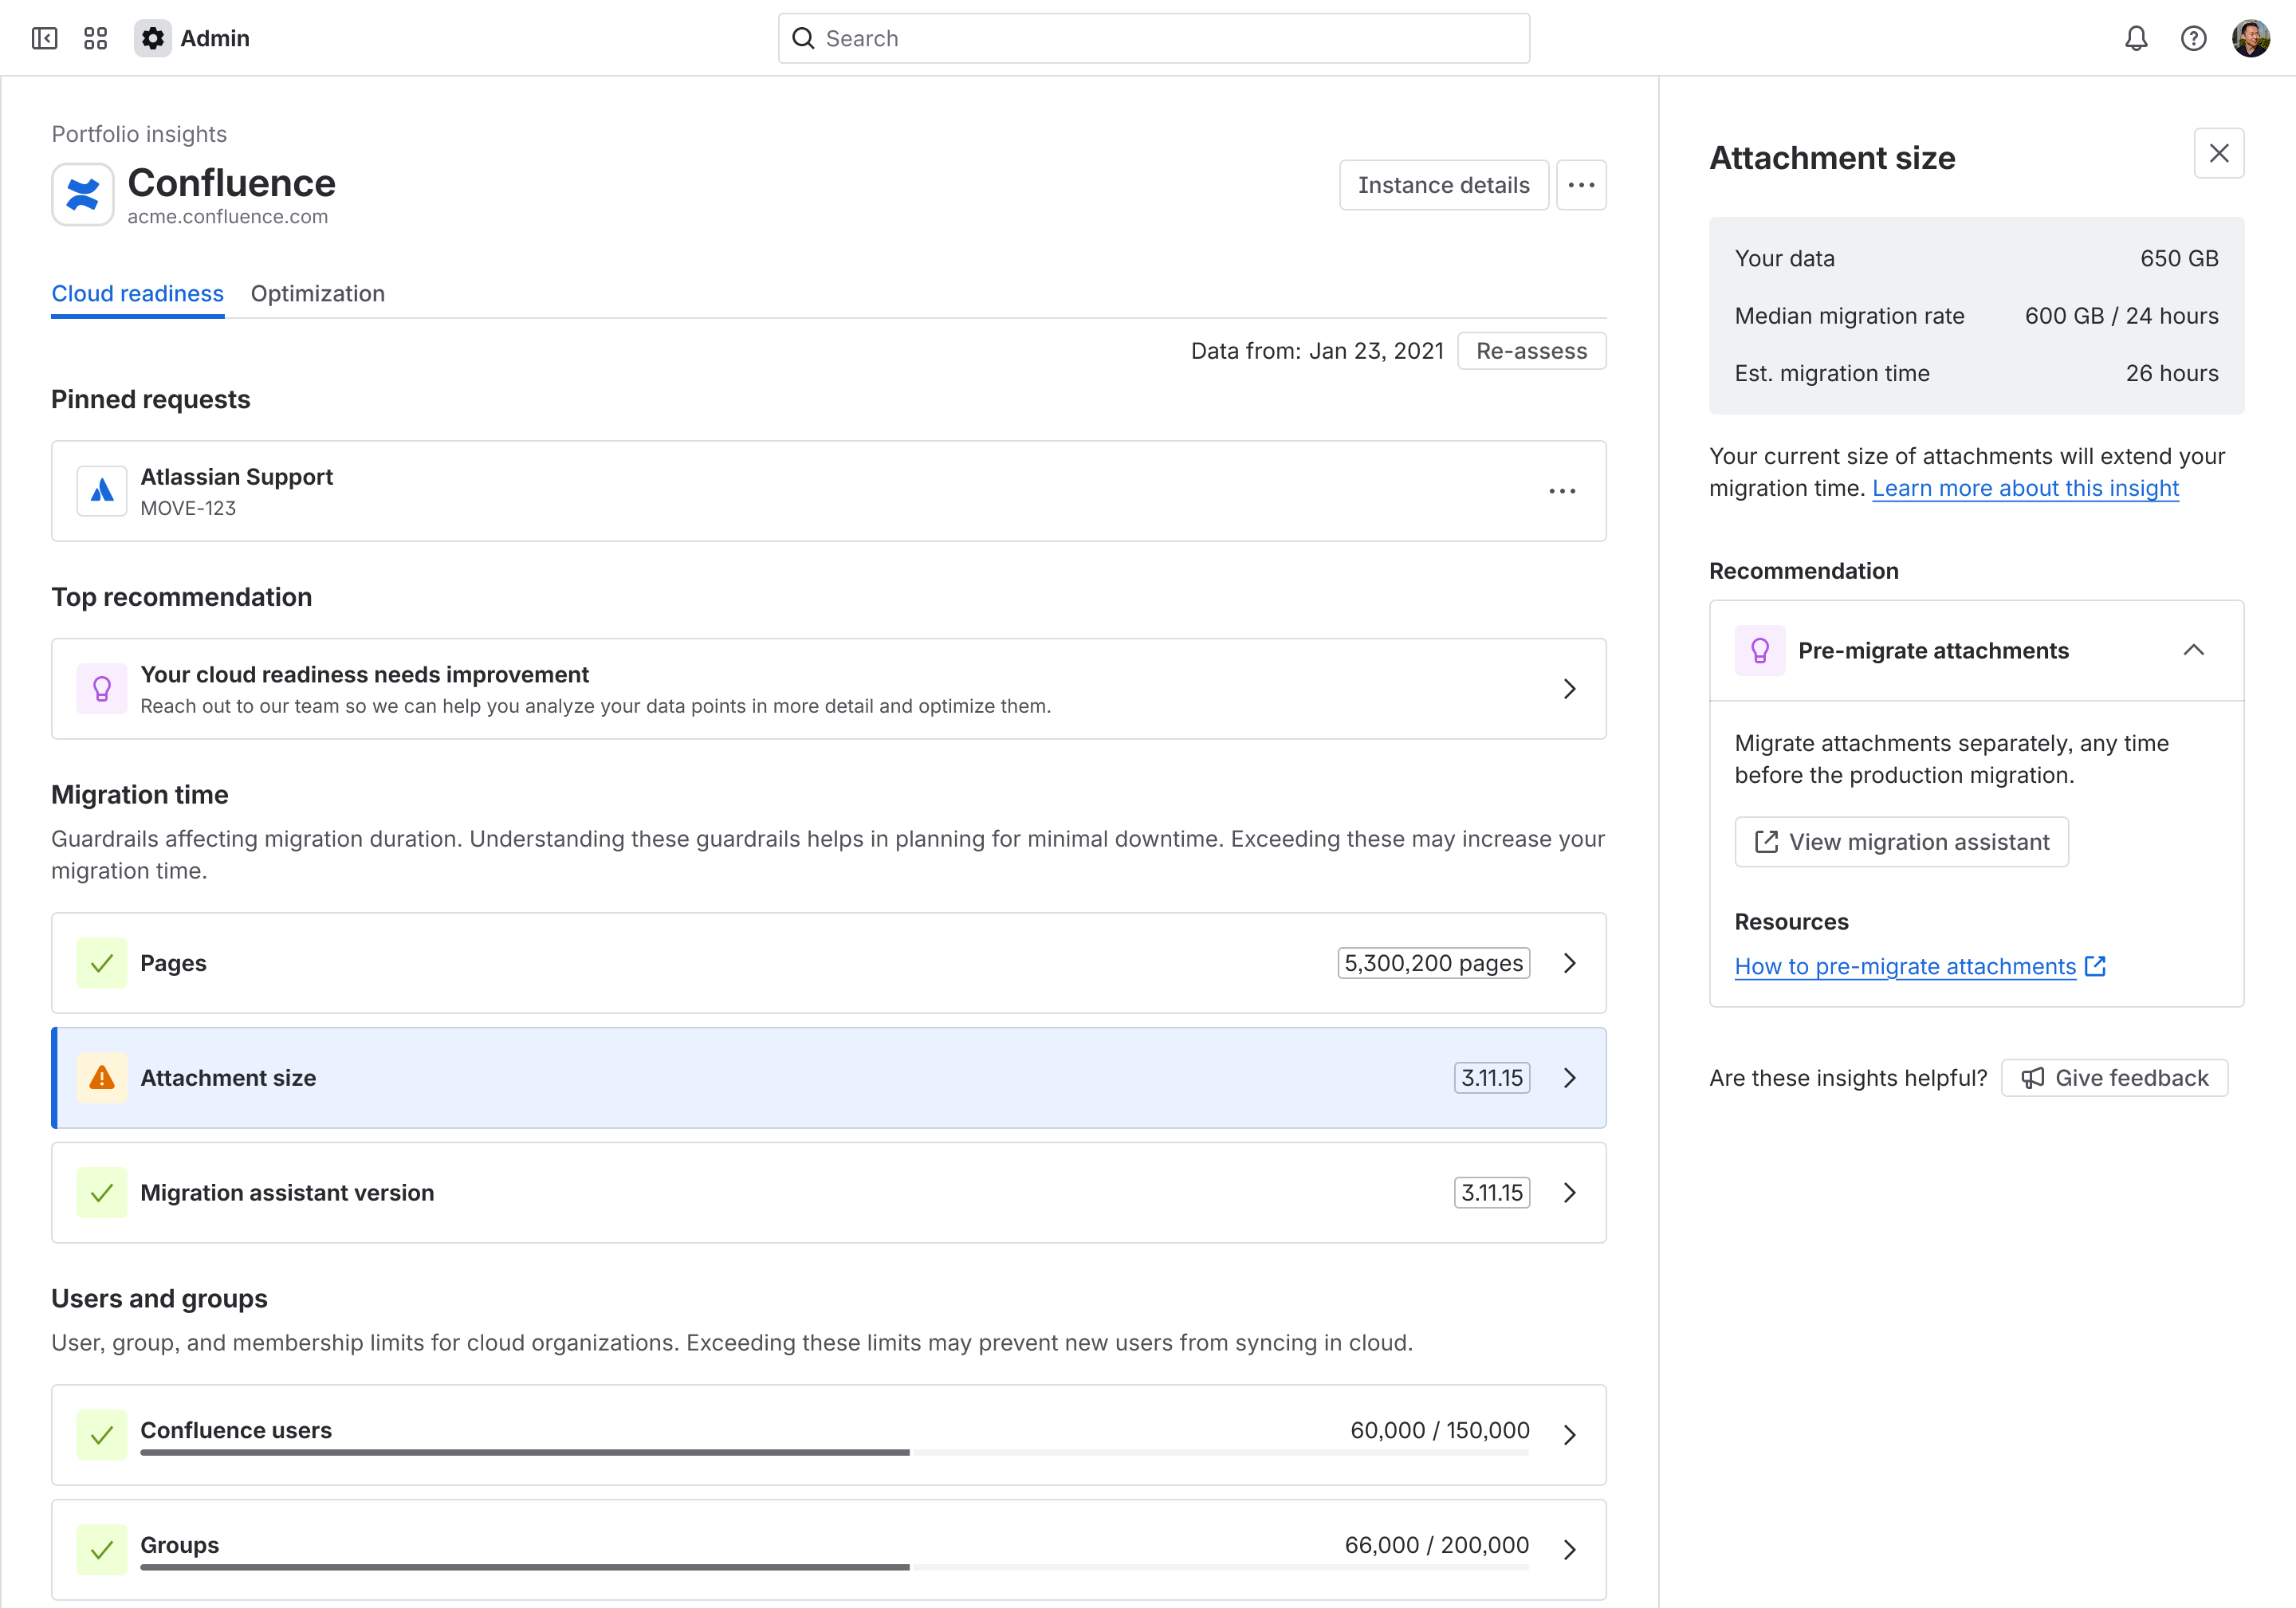Click the 60,000 / 150,000 users count
2296x1608 pixels.
coord(1440,1430)
